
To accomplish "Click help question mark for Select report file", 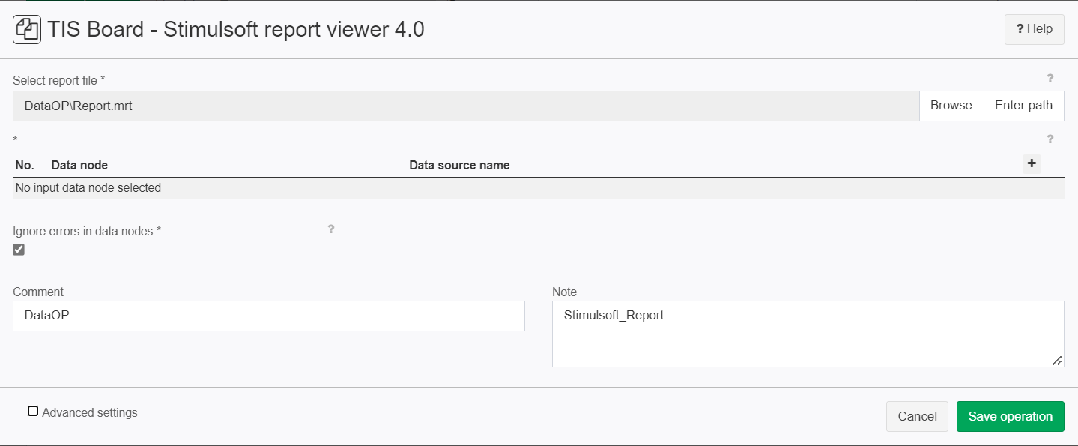I will [1050, 78].
